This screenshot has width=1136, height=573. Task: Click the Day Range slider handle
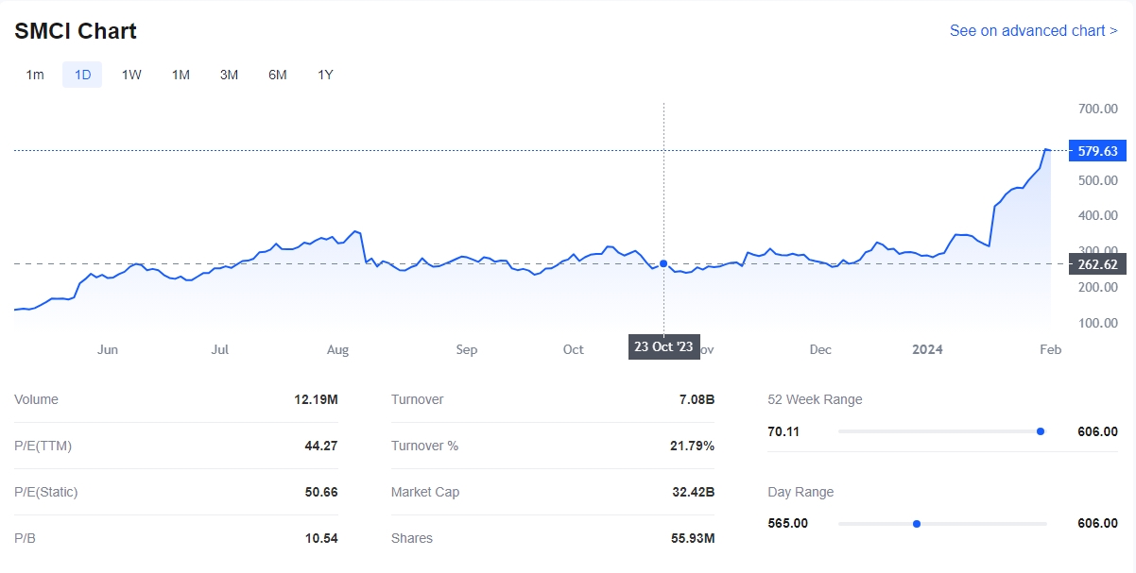pyautogui.click(x=916, y=524)
